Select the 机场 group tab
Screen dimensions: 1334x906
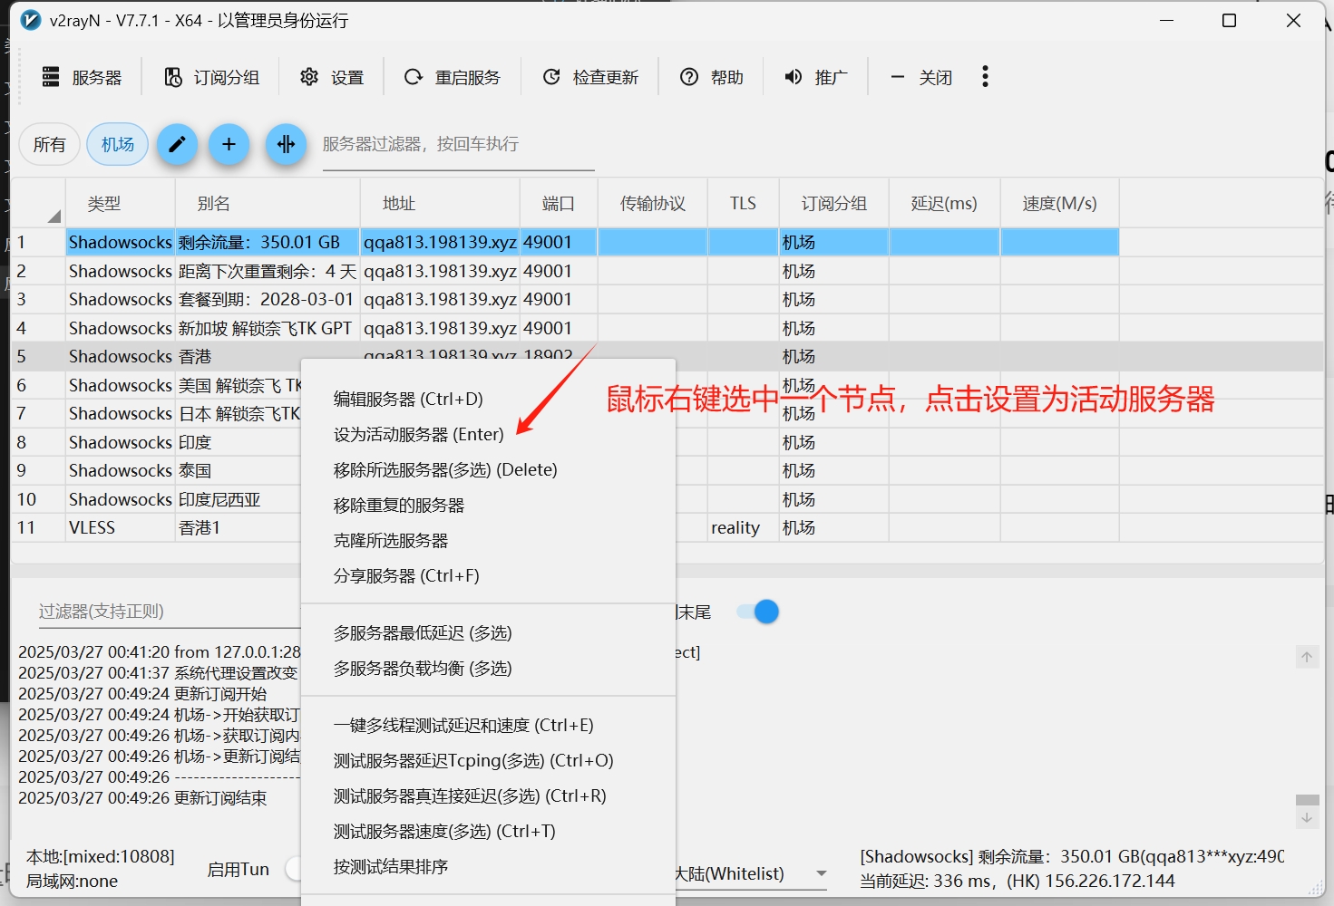coord(118,144)
